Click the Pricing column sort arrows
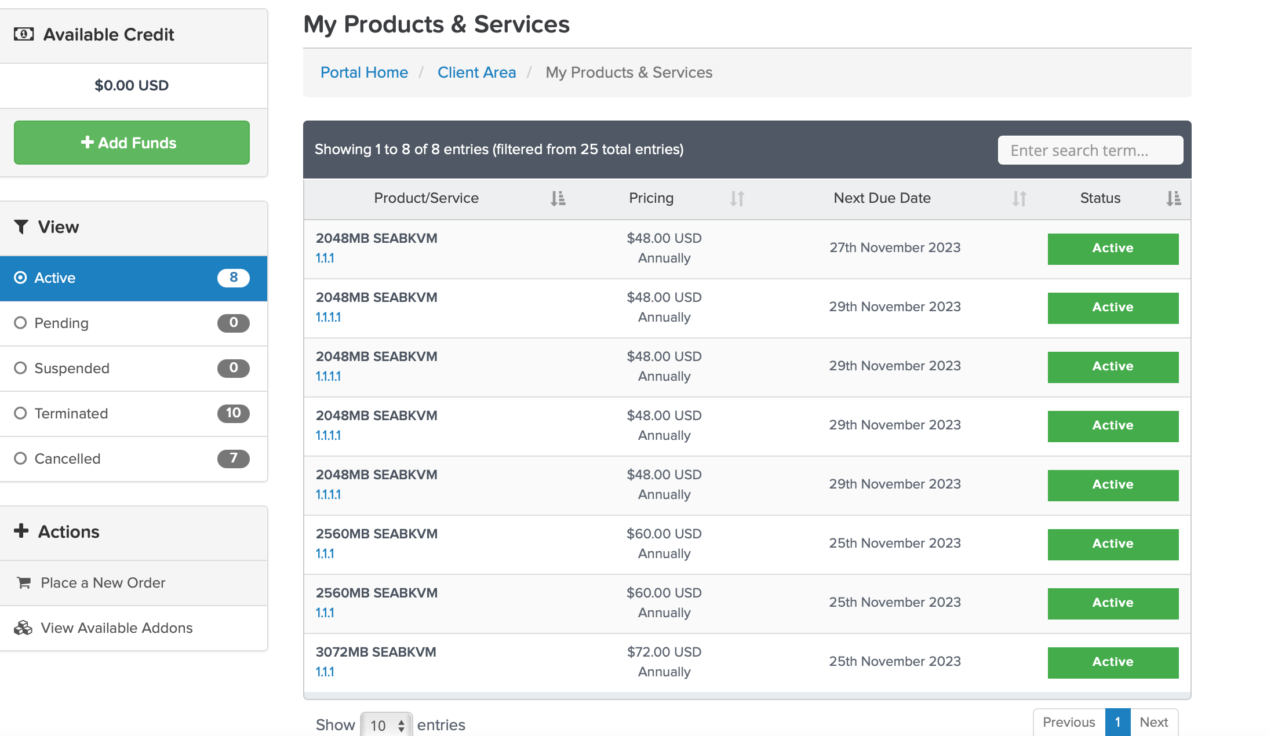Screen dimensions: 1267x736 [x=737, y=199]
